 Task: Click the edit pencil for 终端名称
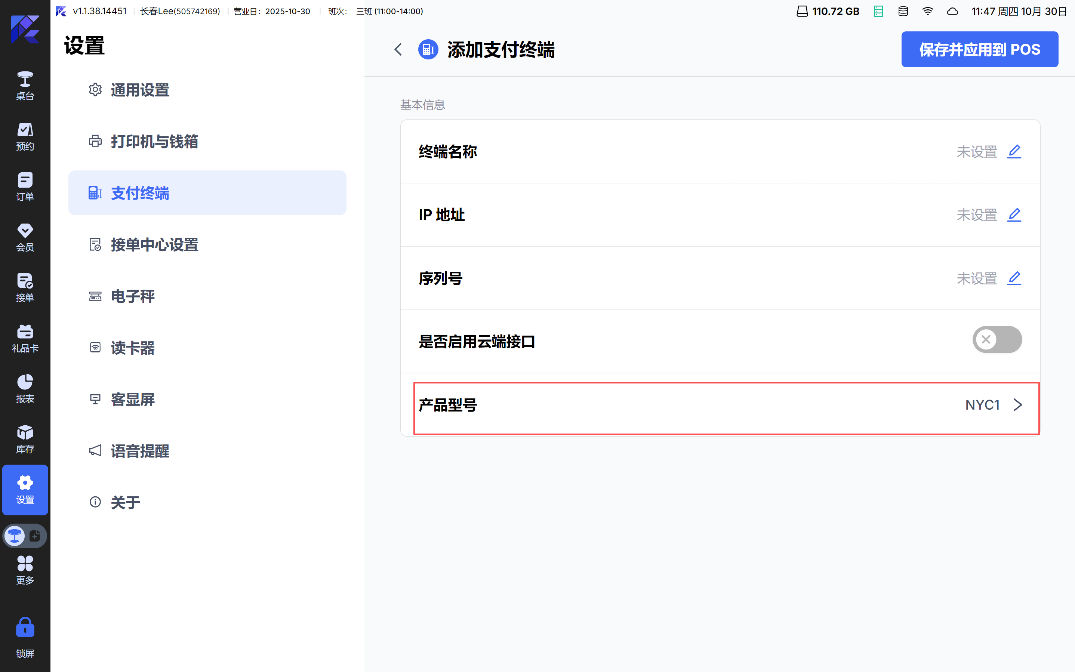point(1014,152)
